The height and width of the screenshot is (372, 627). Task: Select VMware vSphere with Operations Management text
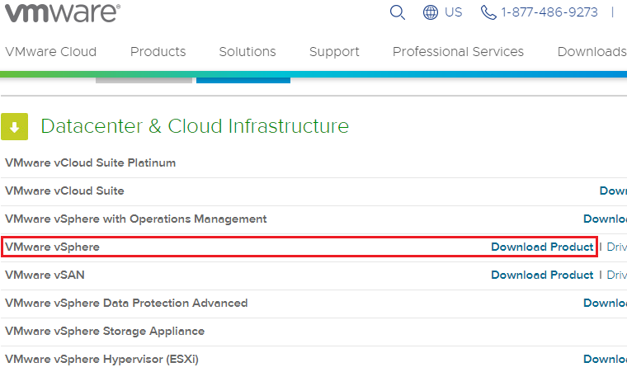(x=135, y=219)
